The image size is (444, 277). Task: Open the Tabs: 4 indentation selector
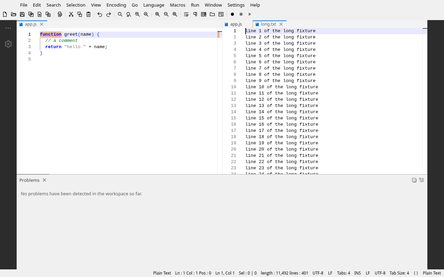coord(343,273)
